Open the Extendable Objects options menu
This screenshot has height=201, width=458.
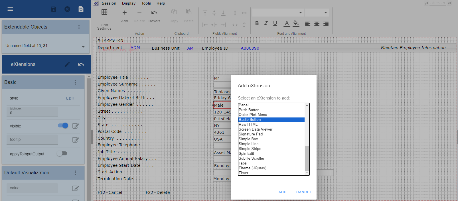79,27
